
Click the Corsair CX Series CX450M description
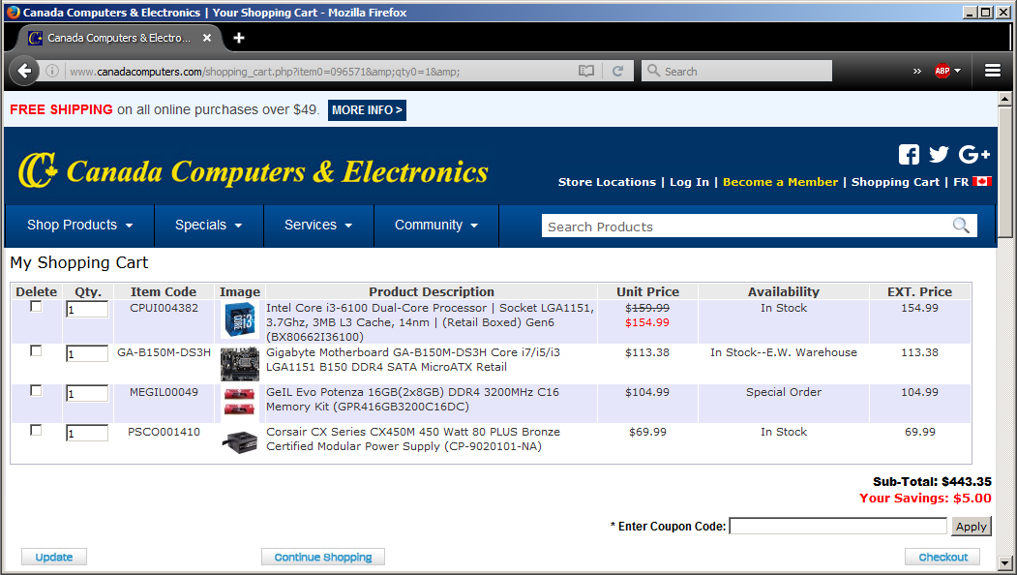[413, 439]
